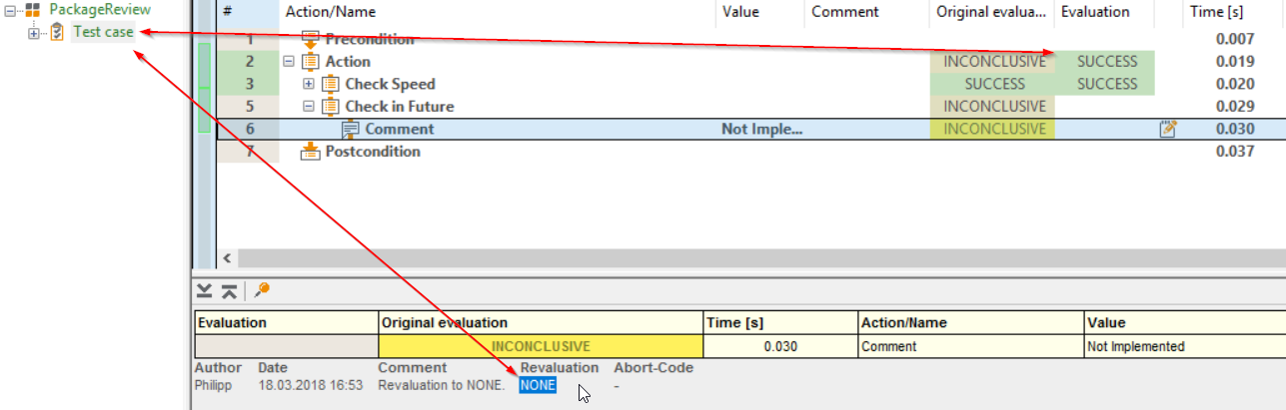The height and width of the screenshot is (410, 1286).
Task: Click the PackageReview package icon
Action: coord(33,10)
